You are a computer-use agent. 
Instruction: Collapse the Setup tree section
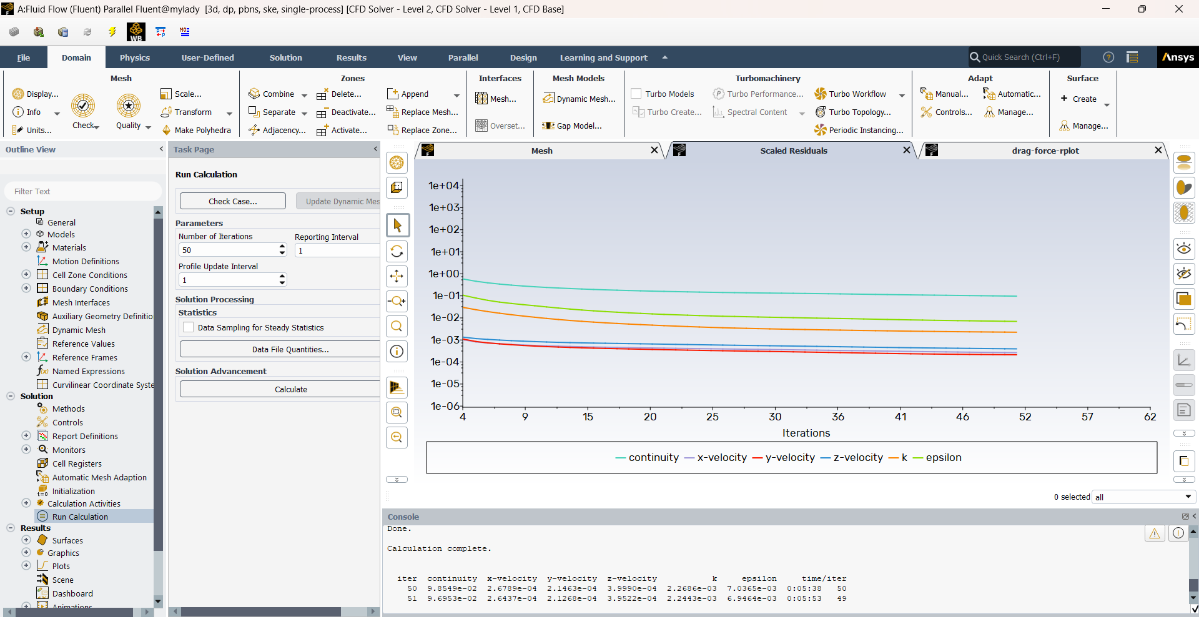tap(11, 211)
